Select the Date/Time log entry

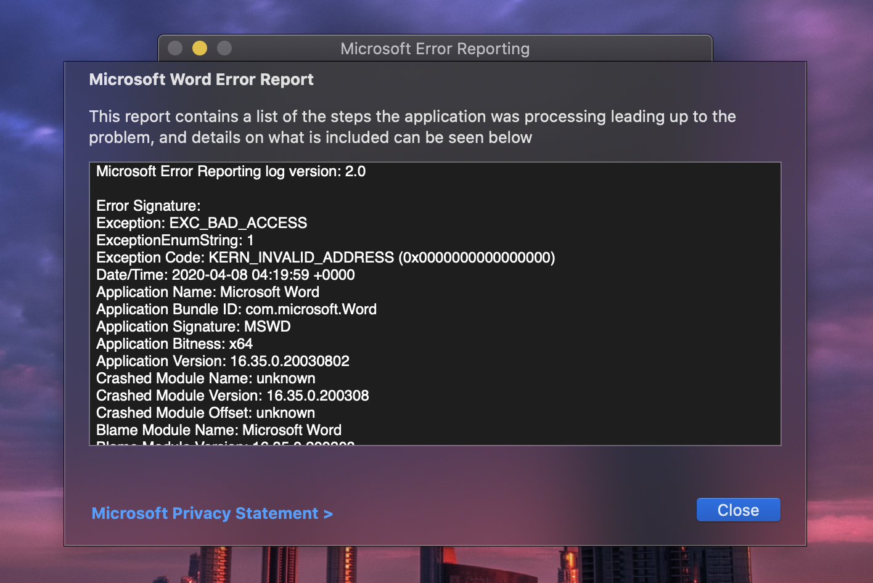tap(226, 275)
